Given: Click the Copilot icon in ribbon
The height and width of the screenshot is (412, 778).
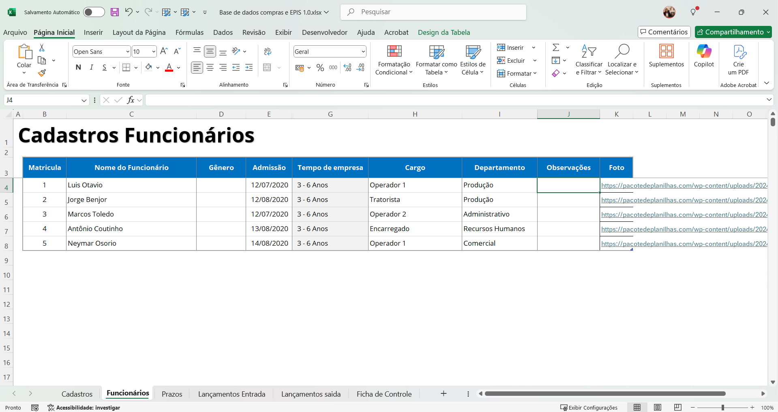Looking at the screenshot, I should [x=704, y=52].
